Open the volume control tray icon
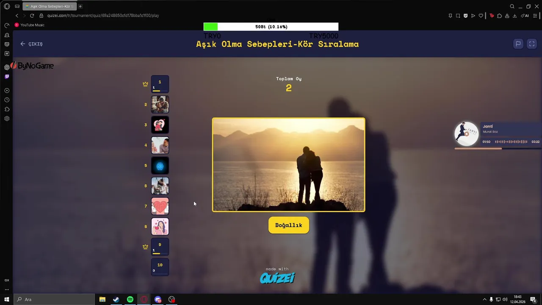Viewport: 542px width, 305px height. pyautogui.click(x=505, y=299)
